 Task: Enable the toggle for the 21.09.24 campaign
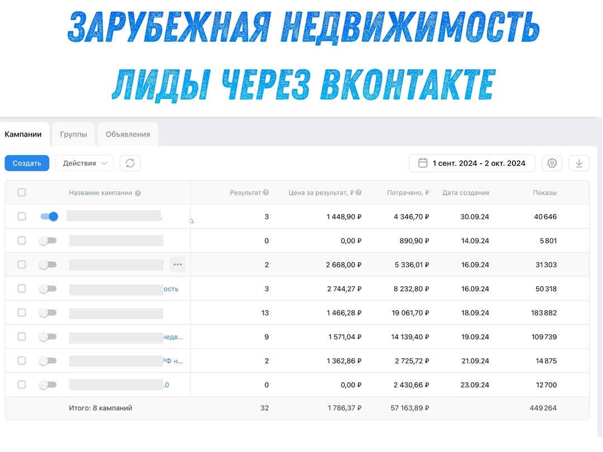pyautogui.click(x=47, y=360)
